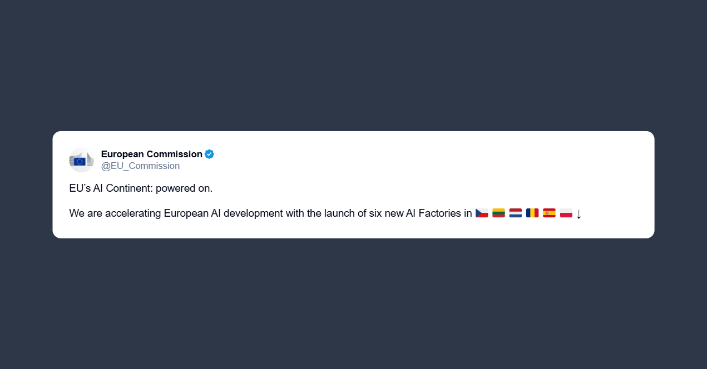
Task: Click the Romania flag emoji
Action: 532,213
